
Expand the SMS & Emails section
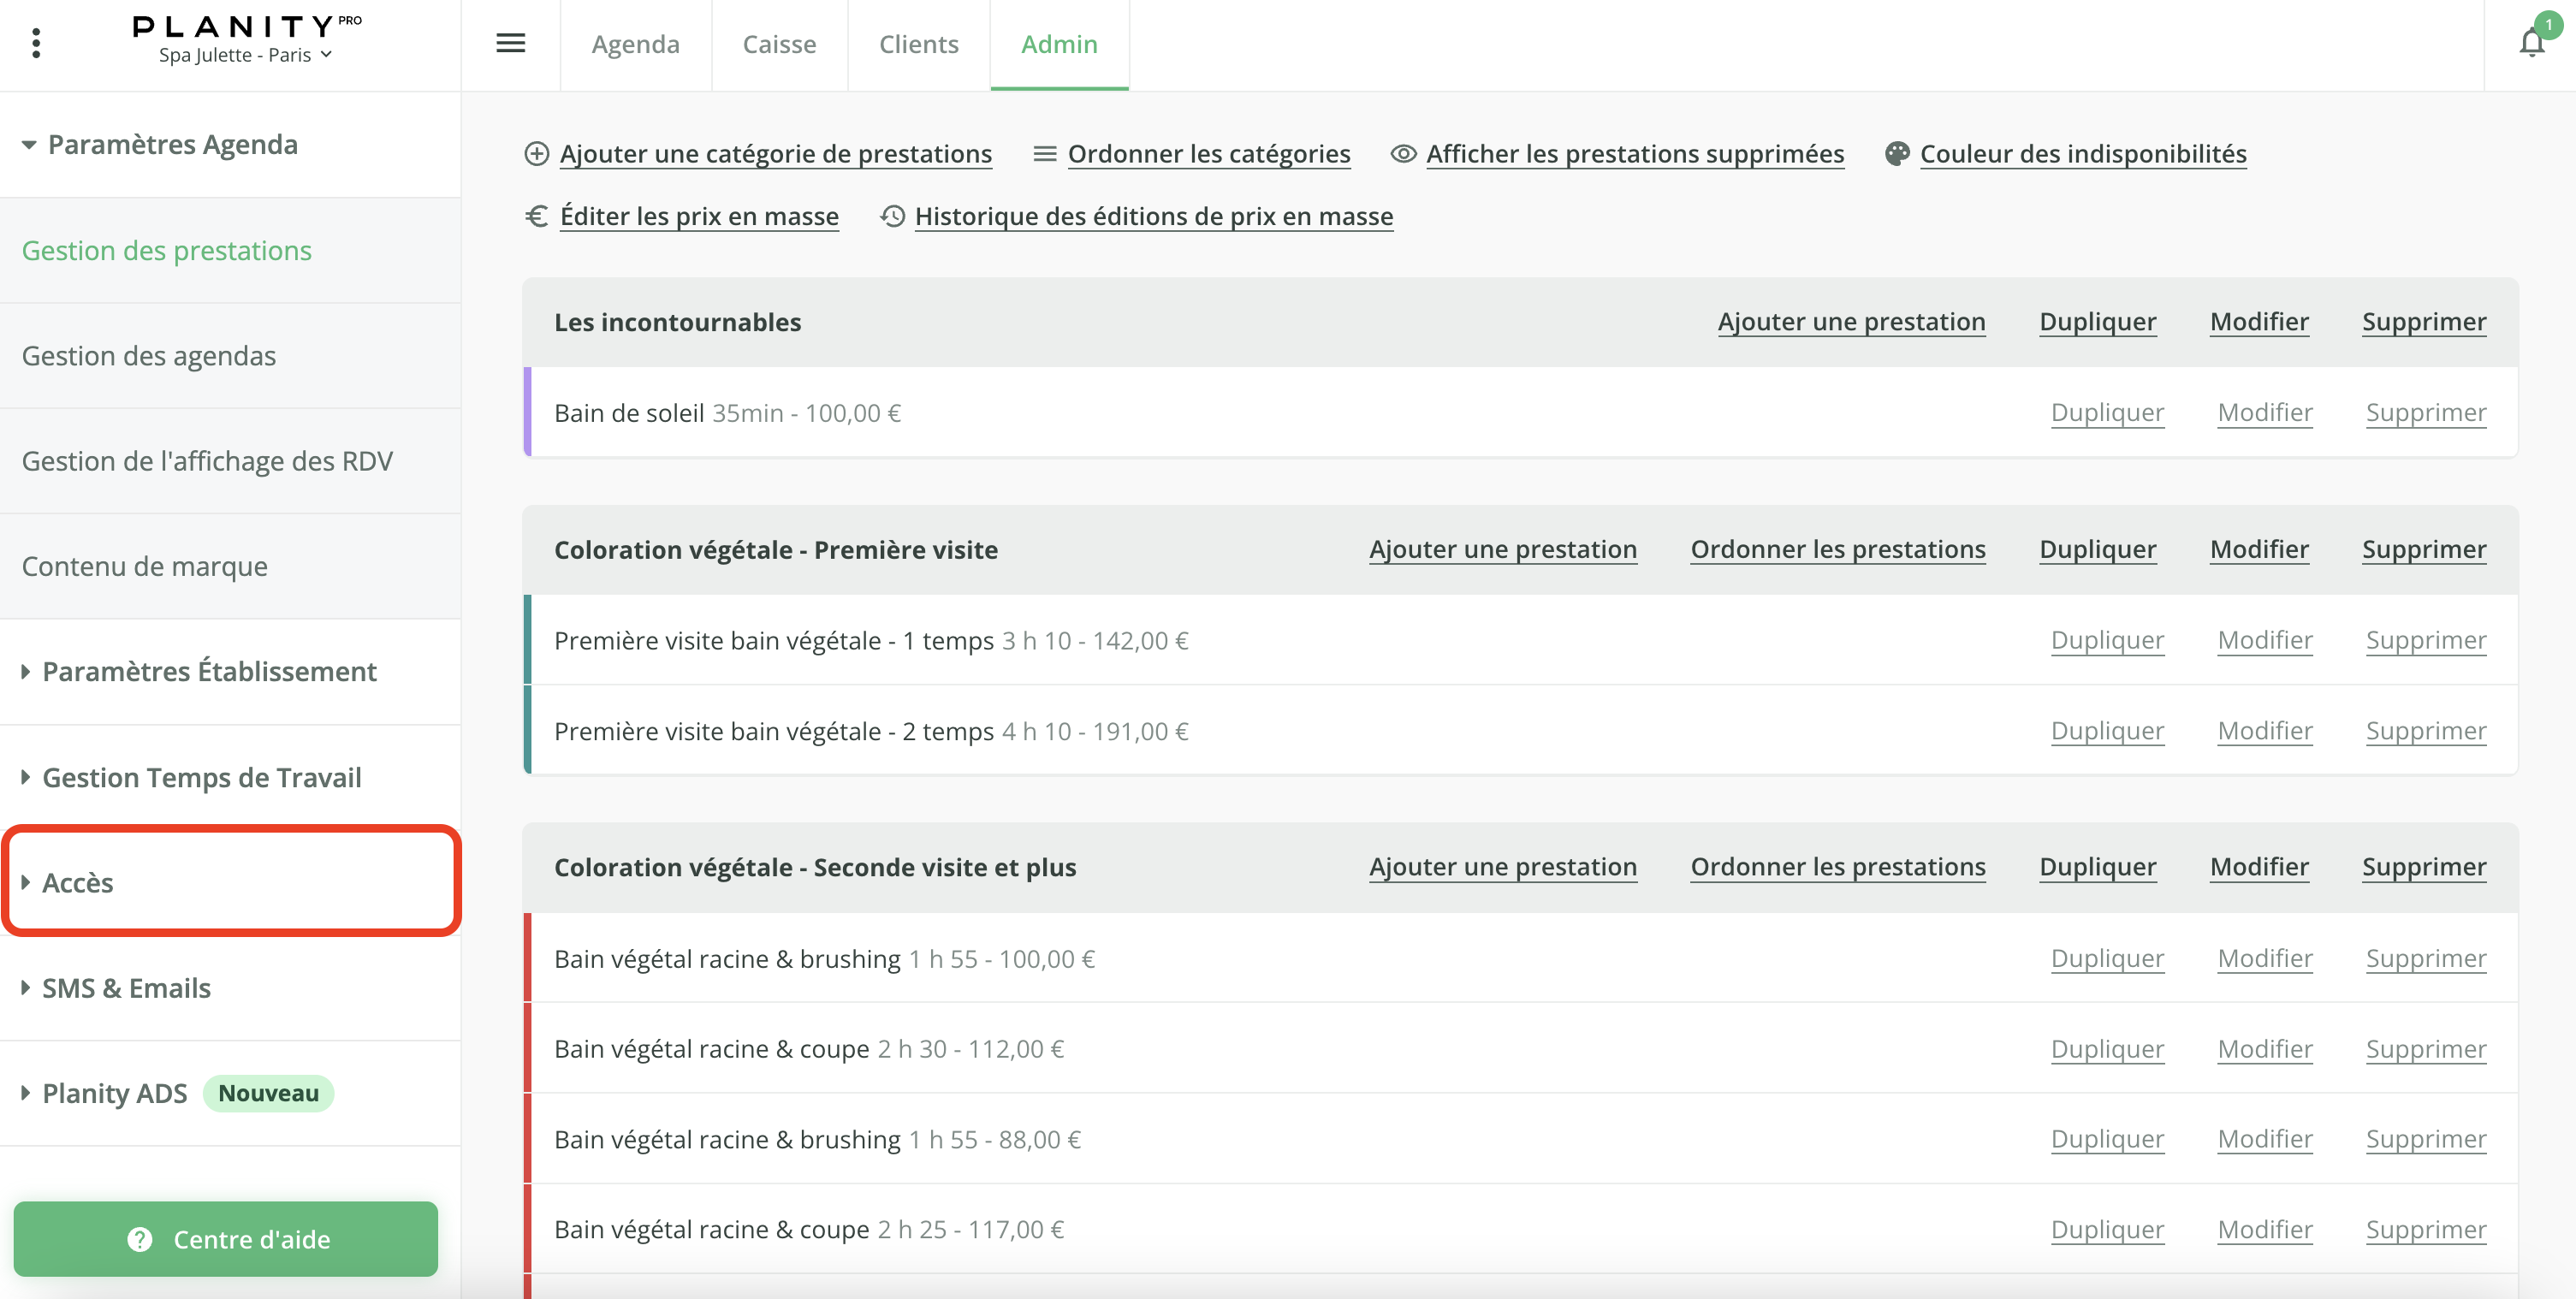126,988
